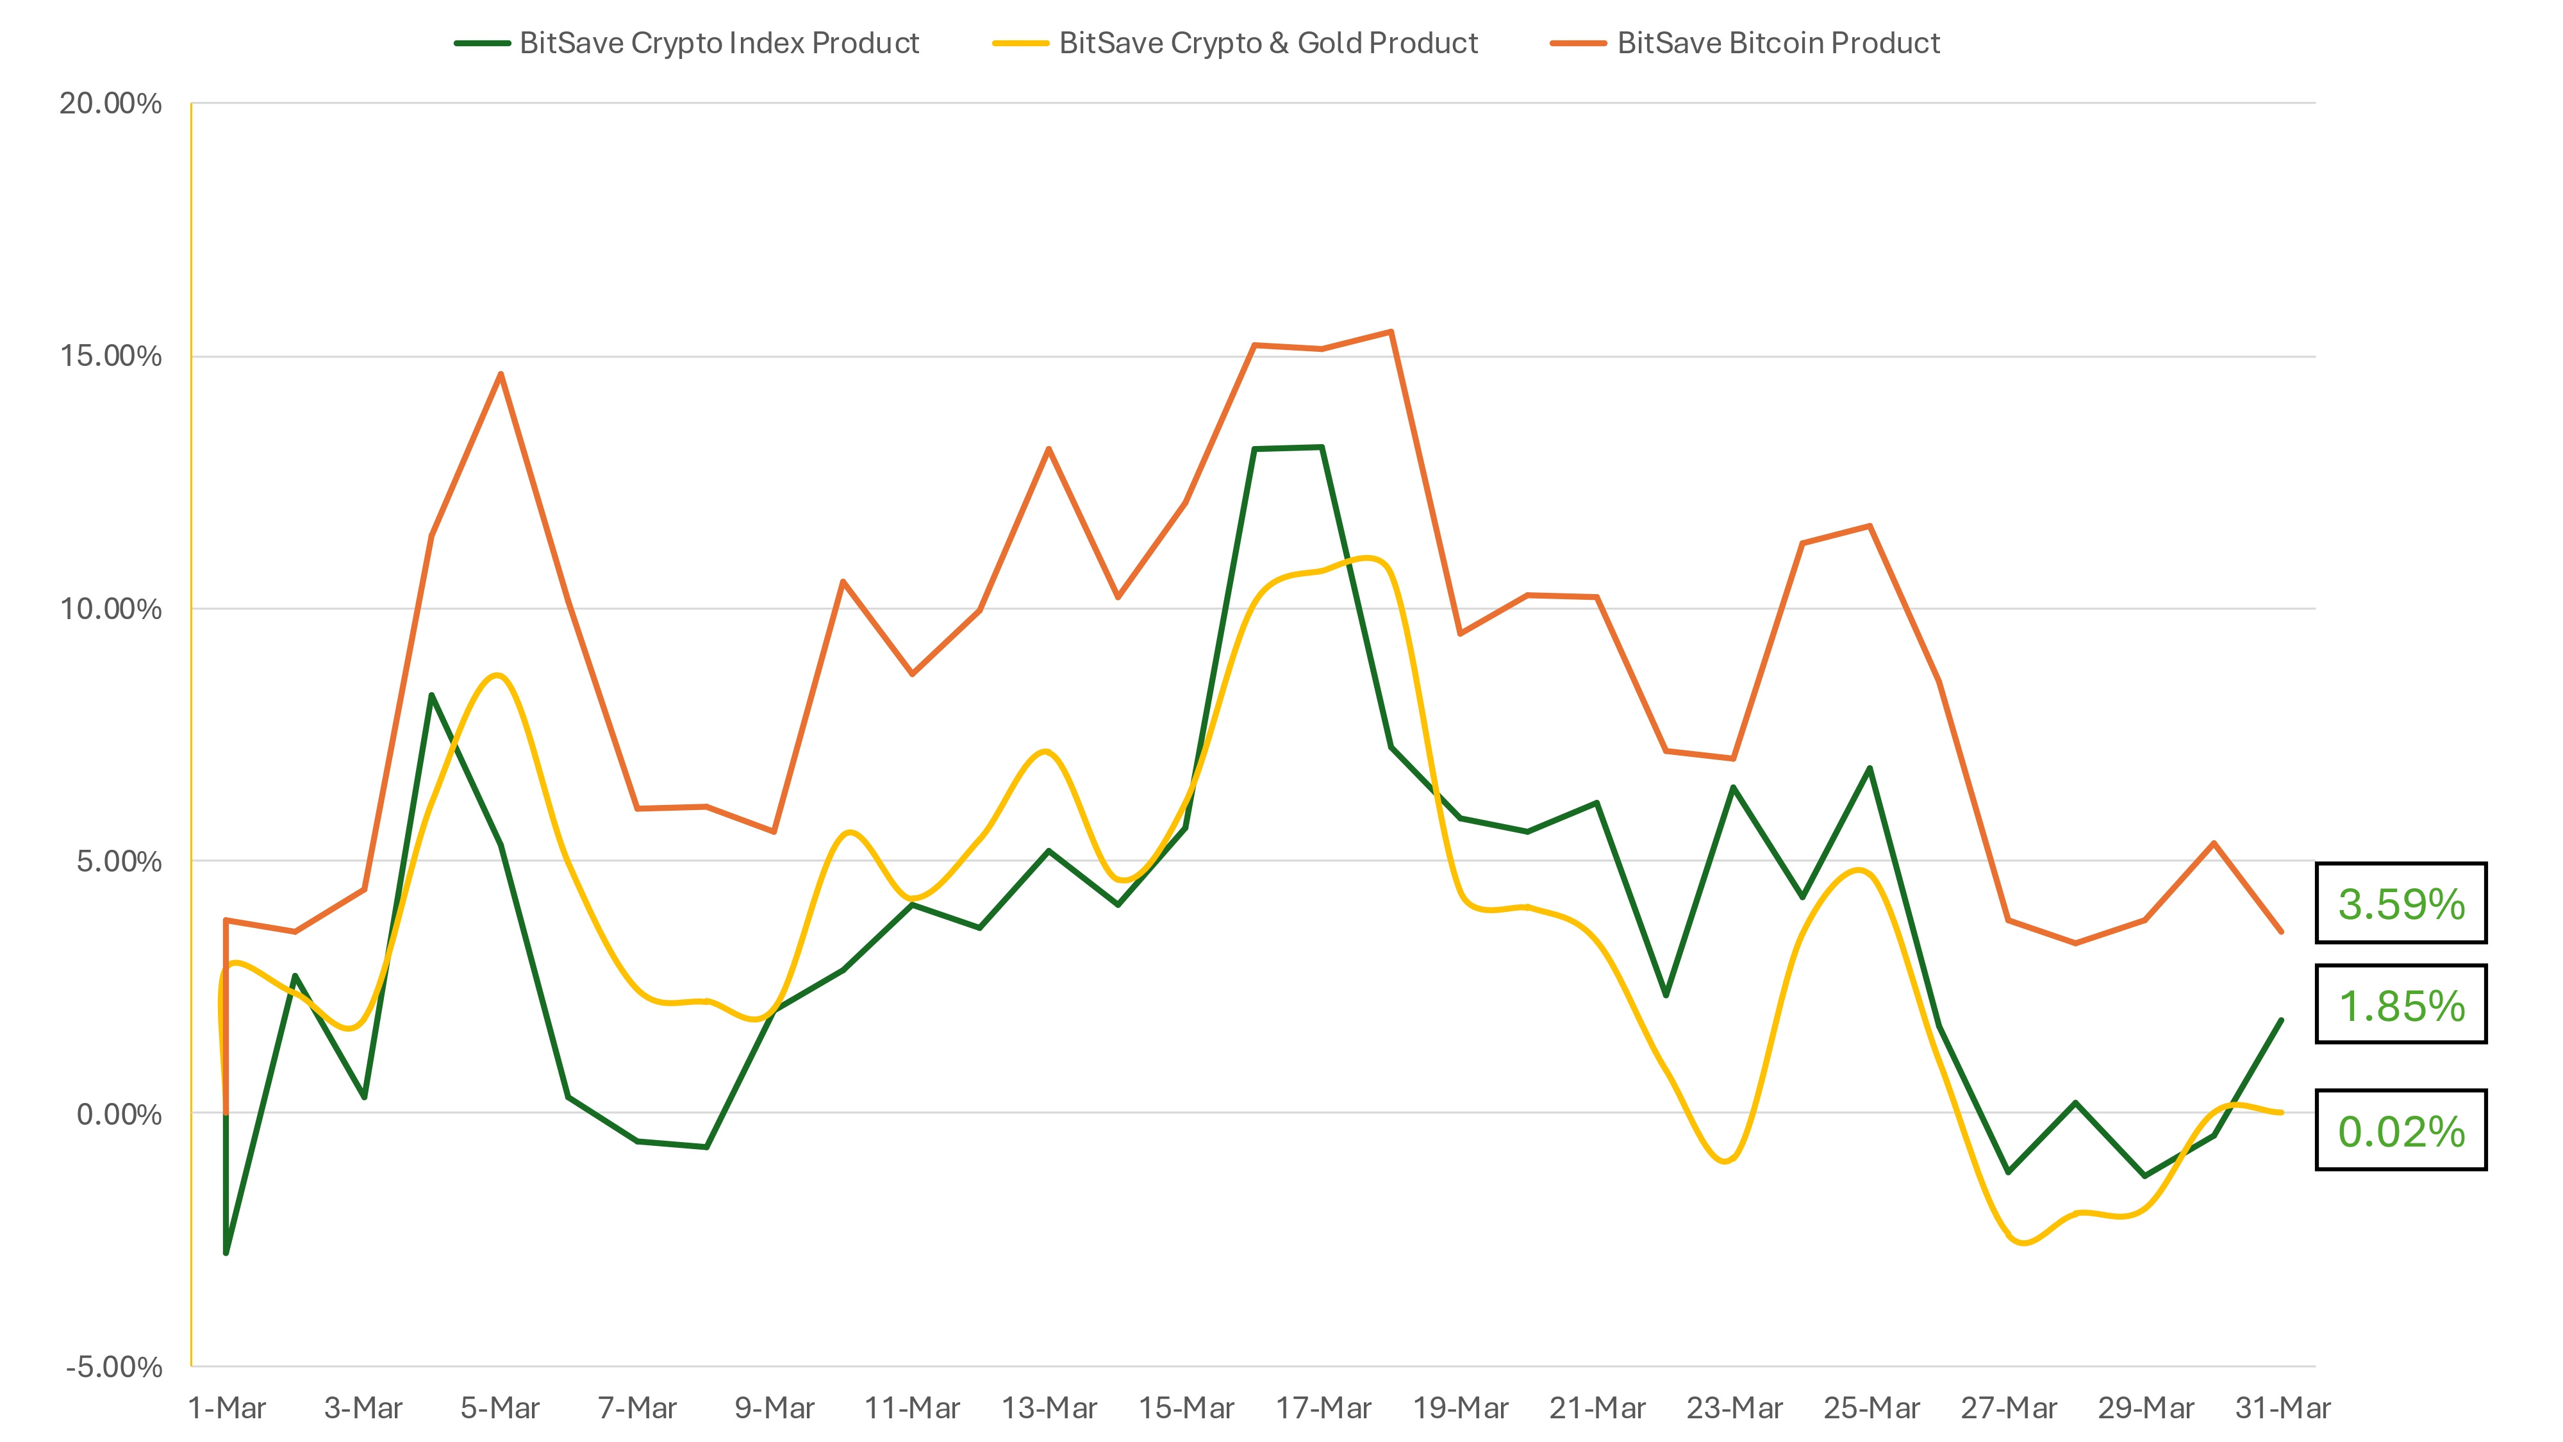Click the yellow legend line swatch
The image size is (2563, 1442).
click(x=1021, y=44)
